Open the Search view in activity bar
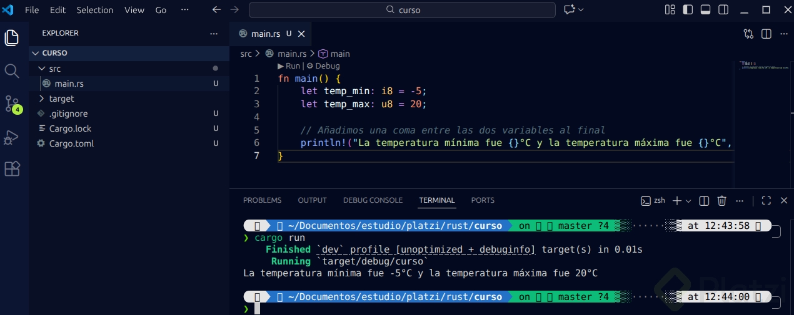794x315 pixels. click(x=12, y=71)
